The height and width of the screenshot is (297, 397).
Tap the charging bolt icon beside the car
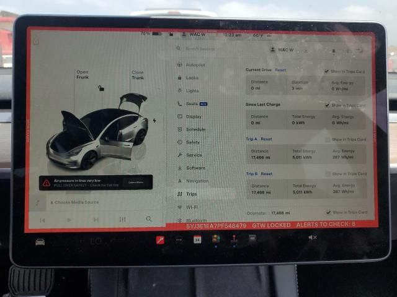[154, 120]
